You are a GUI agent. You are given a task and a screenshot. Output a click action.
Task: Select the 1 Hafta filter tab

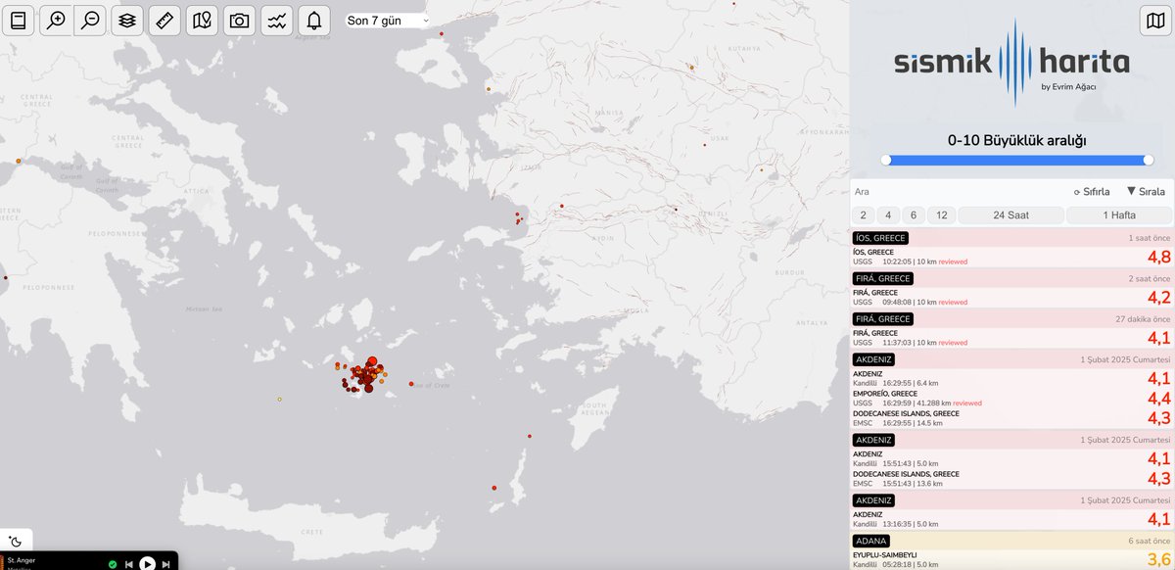coord(1119,215)
